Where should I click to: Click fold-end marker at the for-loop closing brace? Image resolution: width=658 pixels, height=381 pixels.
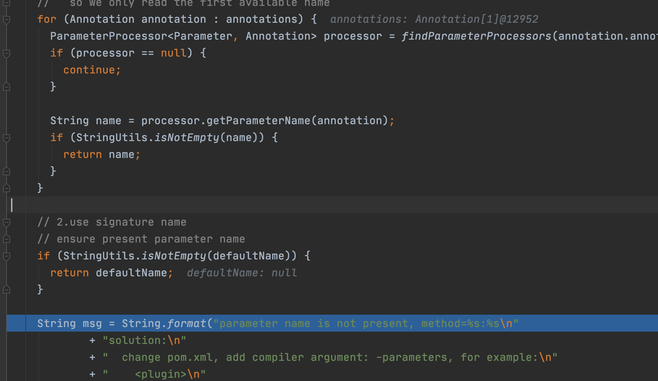[x=6, y=188]
